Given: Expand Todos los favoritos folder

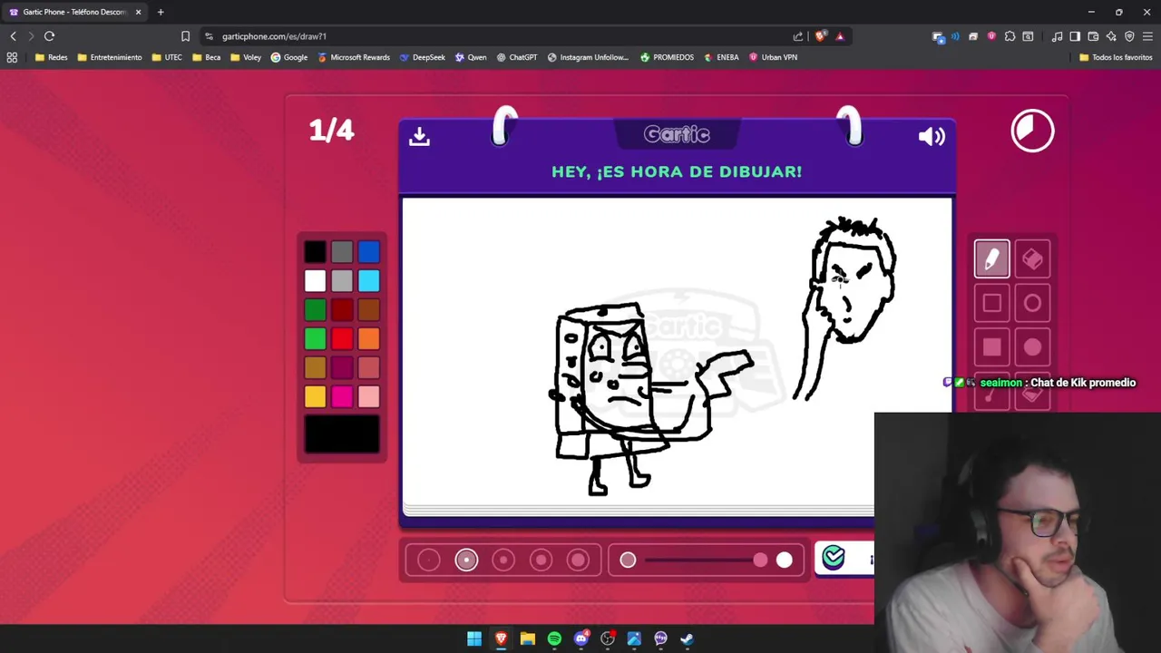Looking at the screenshot, I should pos(1115,57).
